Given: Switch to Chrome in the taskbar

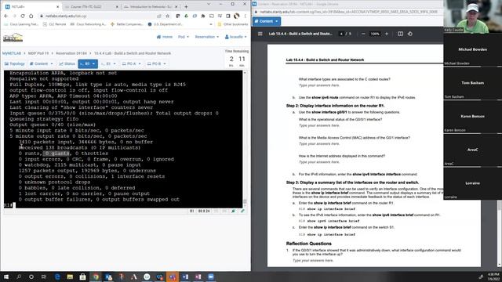Looking at the screenshot, I should (x=96, y=277).
